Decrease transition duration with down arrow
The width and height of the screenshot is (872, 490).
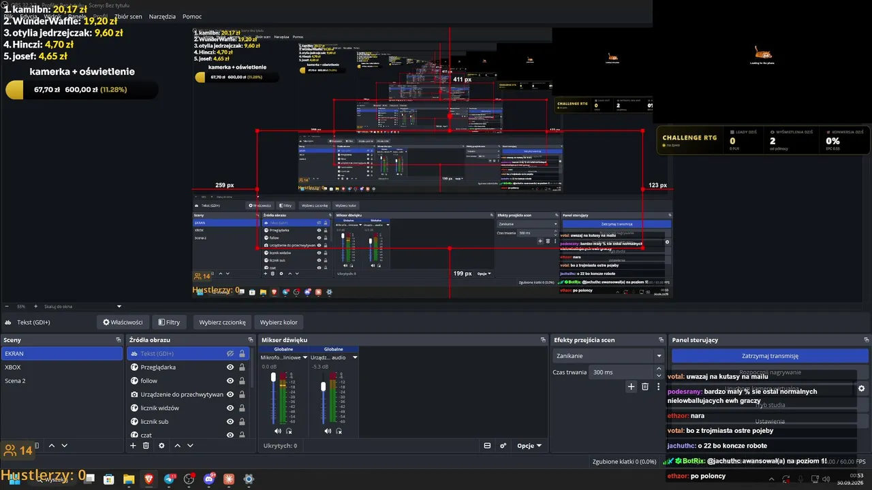658,376
